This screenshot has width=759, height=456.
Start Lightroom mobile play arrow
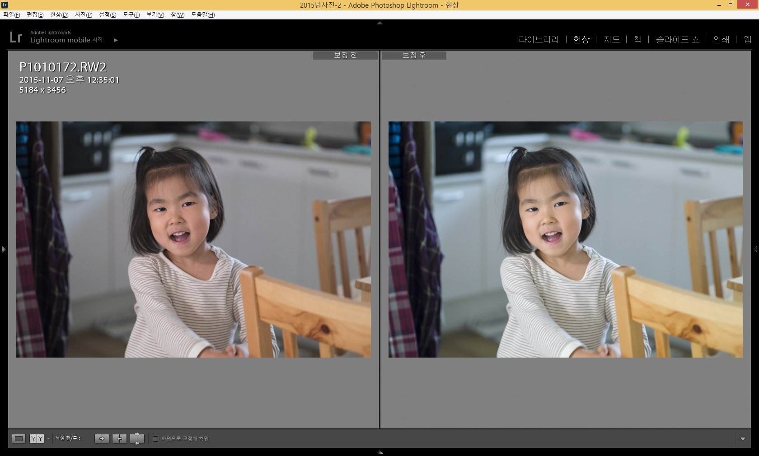(116, 40)
